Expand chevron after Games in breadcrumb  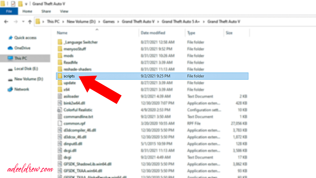point(118,22)
